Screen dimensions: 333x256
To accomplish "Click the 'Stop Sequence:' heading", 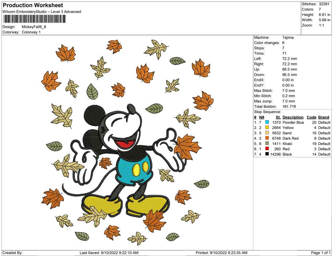I will [x=267, y=112].
